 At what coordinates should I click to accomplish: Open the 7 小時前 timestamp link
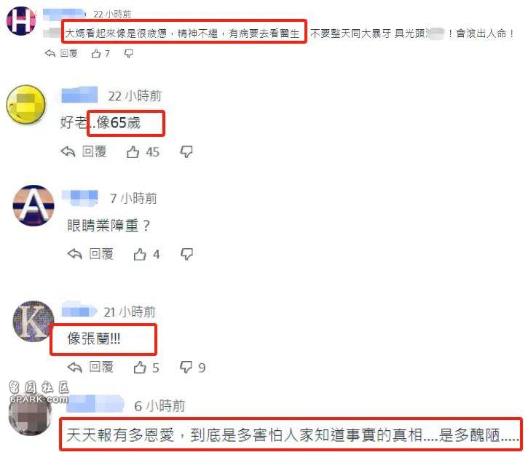(x=133, y=198)
